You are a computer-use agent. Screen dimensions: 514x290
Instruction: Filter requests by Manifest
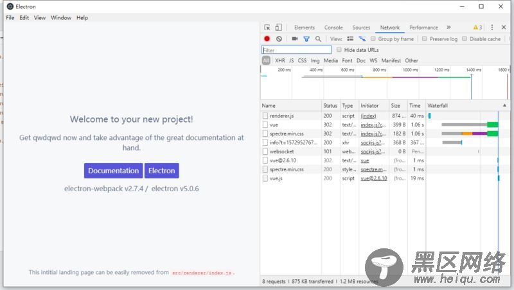click(x=391, y=60)
